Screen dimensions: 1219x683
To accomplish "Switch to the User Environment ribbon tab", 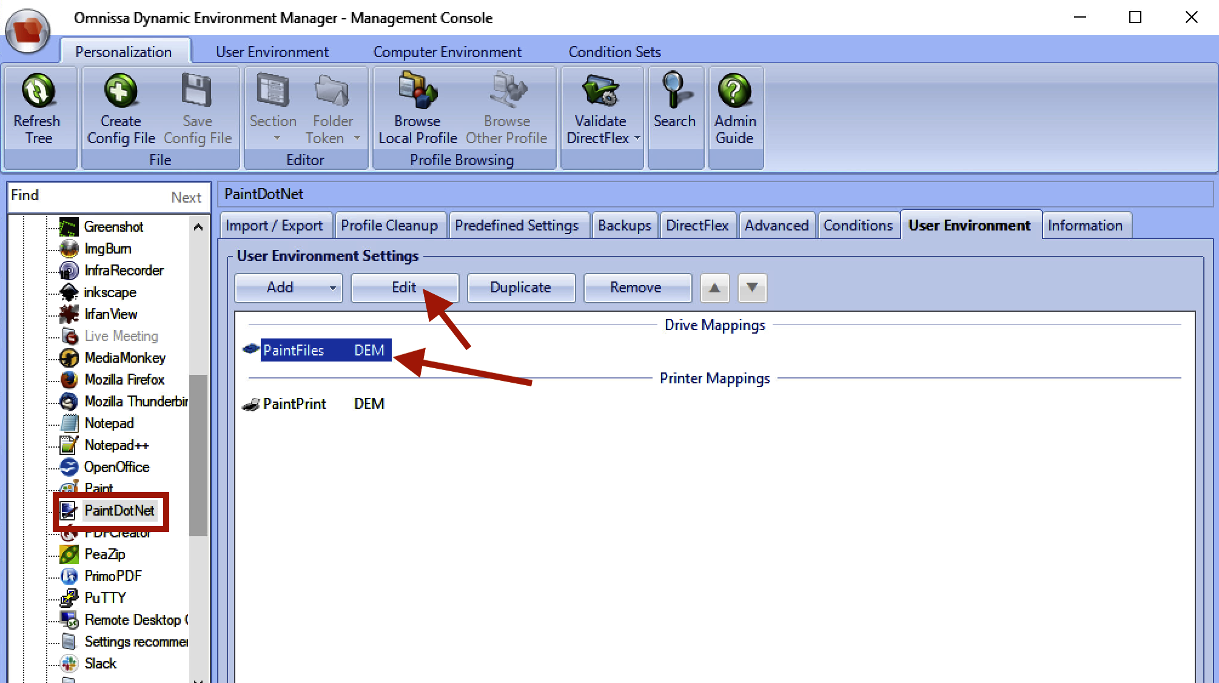I will pyautogui.click(x=272, y=52).
